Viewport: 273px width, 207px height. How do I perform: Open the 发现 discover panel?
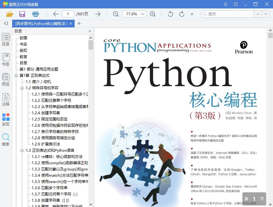[x=6, y=120]
